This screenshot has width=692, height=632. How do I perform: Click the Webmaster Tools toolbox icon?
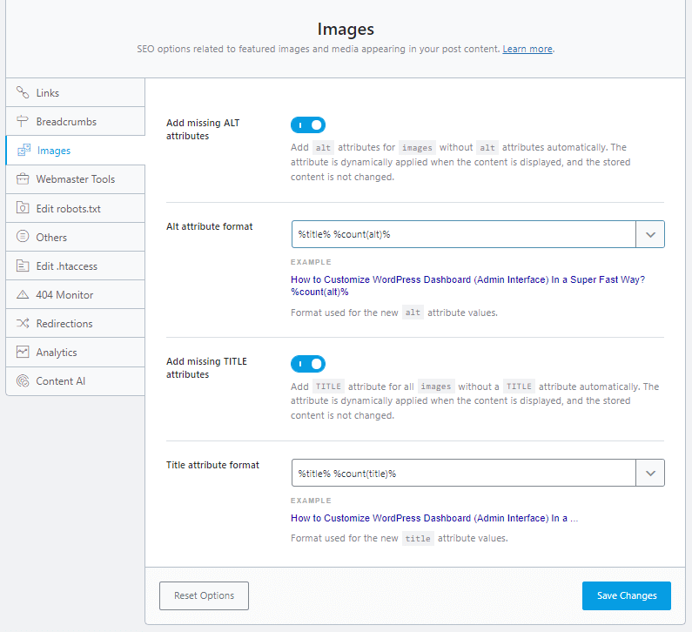click(23, 179)
